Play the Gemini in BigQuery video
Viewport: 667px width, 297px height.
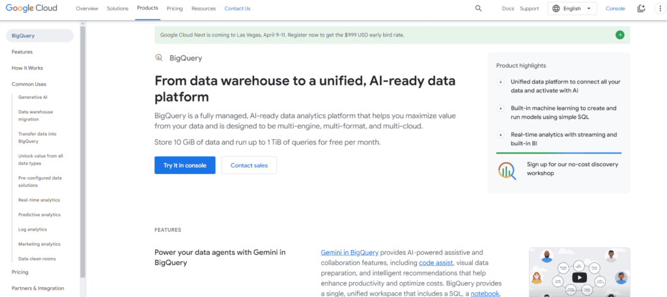(x=579, y=277)
